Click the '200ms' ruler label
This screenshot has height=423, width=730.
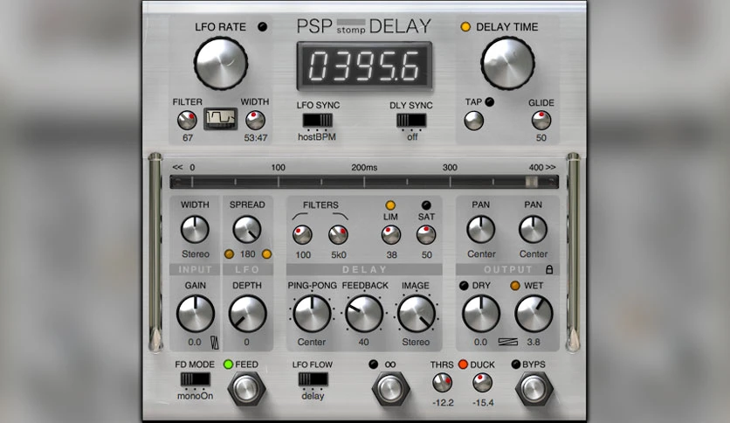coord(364,167)
